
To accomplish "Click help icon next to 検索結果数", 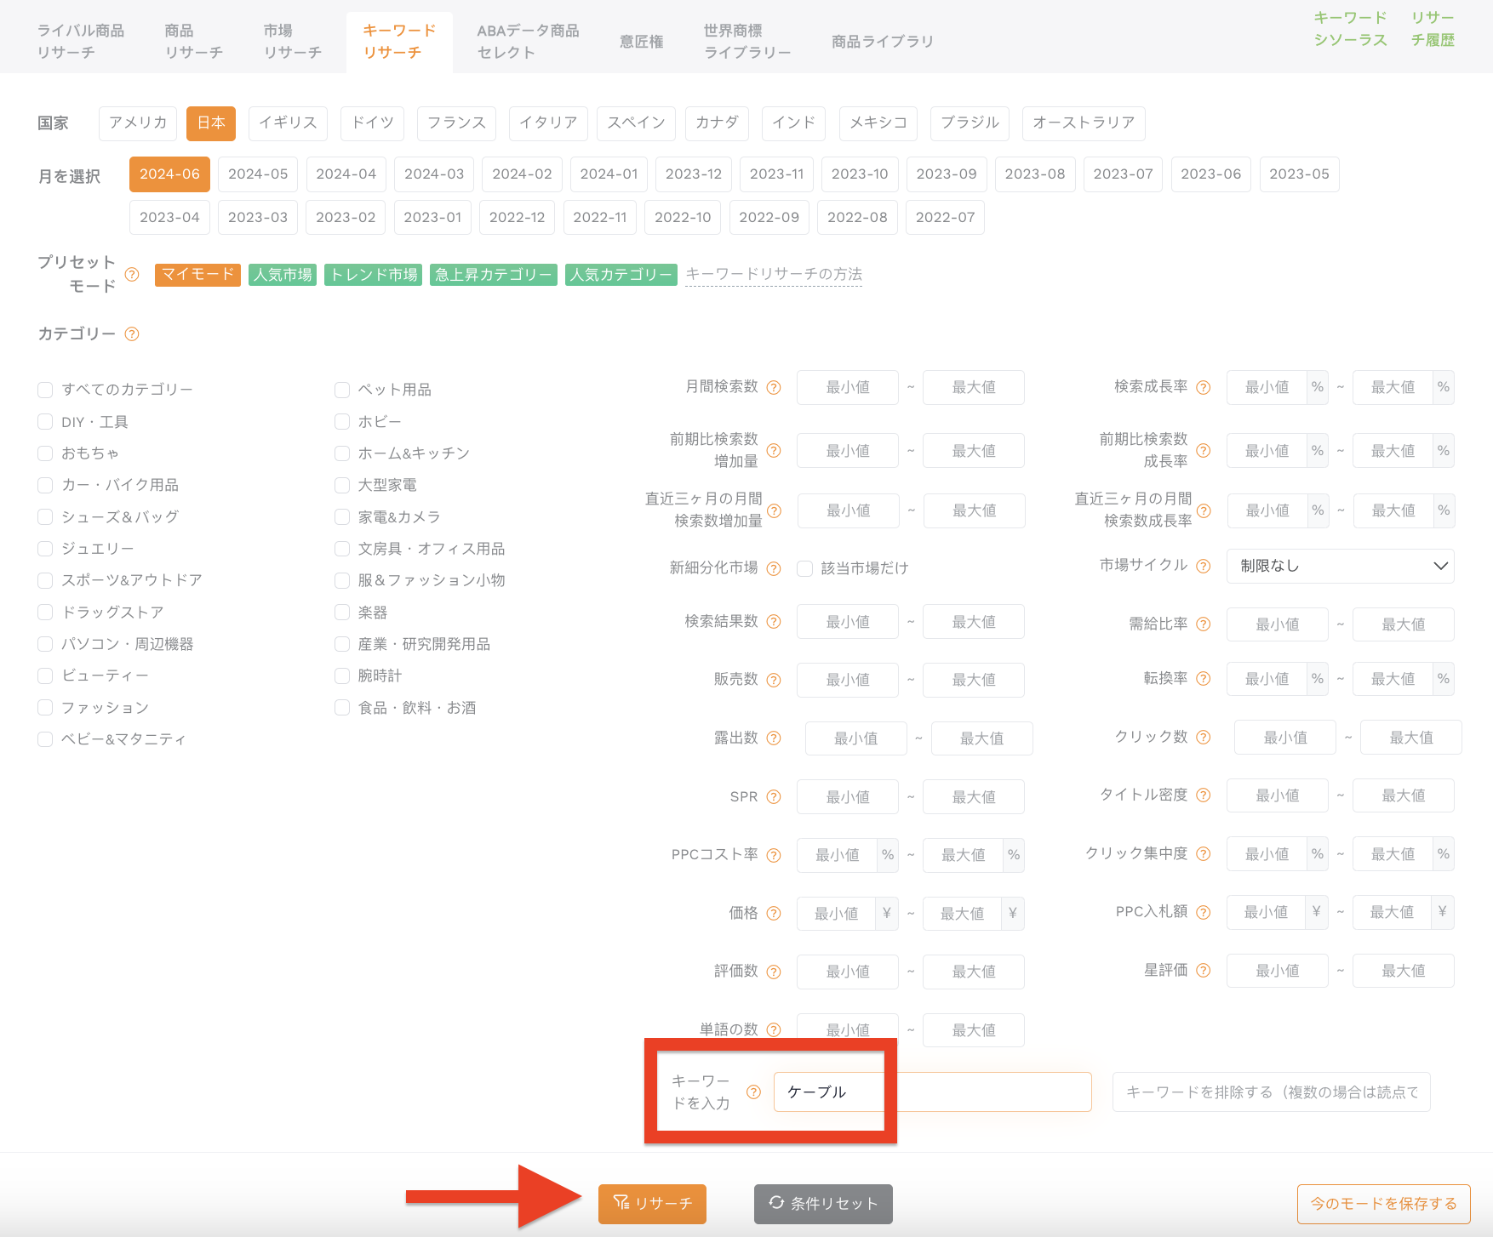I will (x=774, y=622).
